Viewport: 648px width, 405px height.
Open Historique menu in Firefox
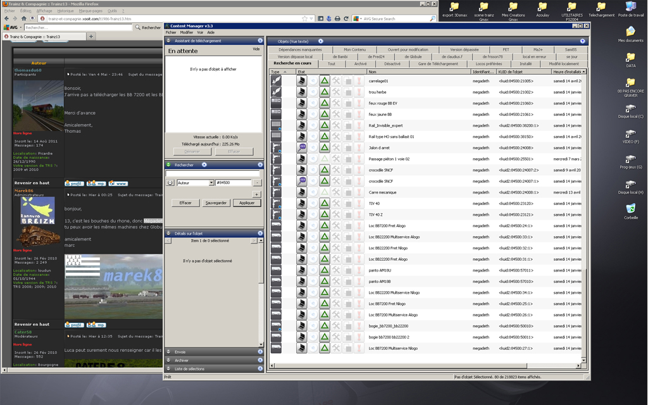pos(65,11)
